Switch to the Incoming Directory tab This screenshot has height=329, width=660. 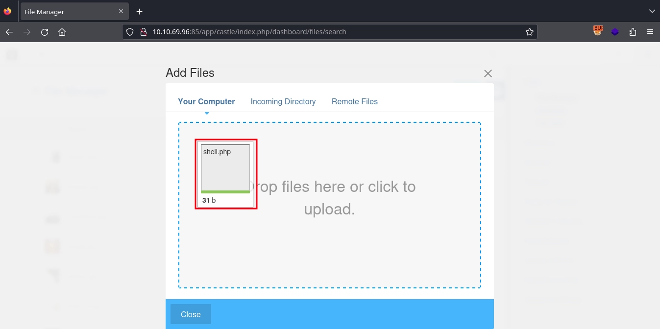283,101
